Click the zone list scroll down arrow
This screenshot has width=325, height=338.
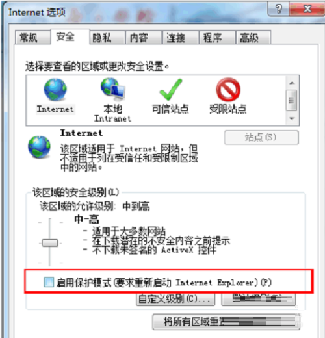click(x=292, y=118)
